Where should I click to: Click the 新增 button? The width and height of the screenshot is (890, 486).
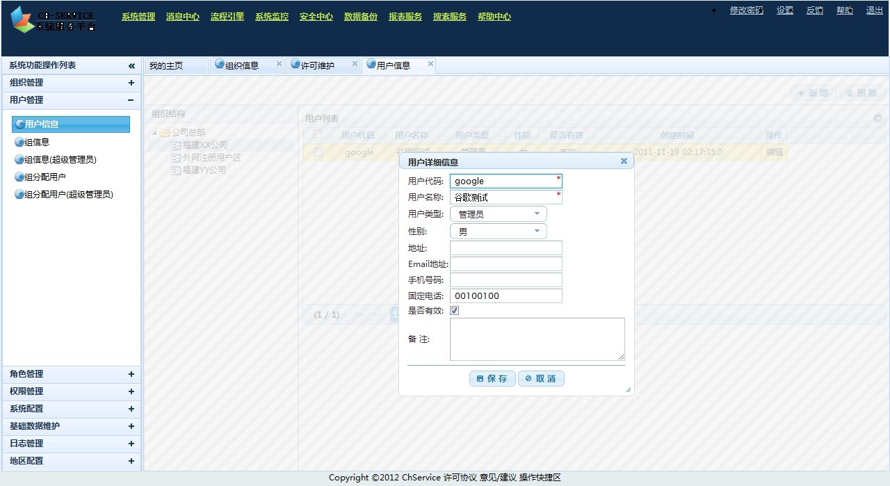pyautogui.click(x=814, y=93)
